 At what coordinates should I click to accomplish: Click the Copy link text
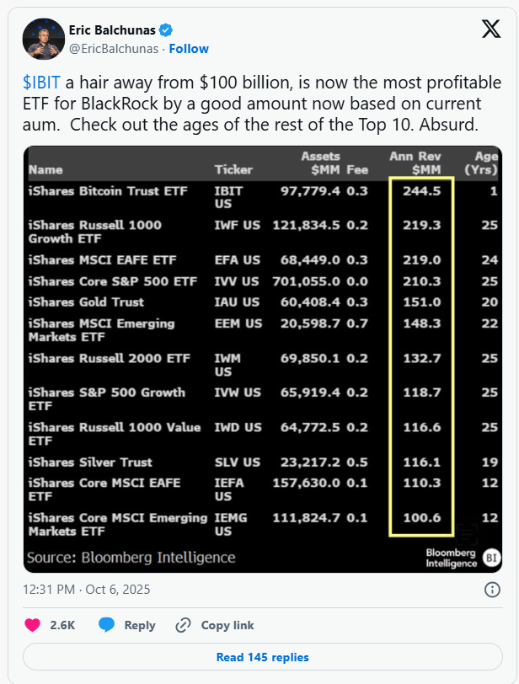click(x=227, y=625)
